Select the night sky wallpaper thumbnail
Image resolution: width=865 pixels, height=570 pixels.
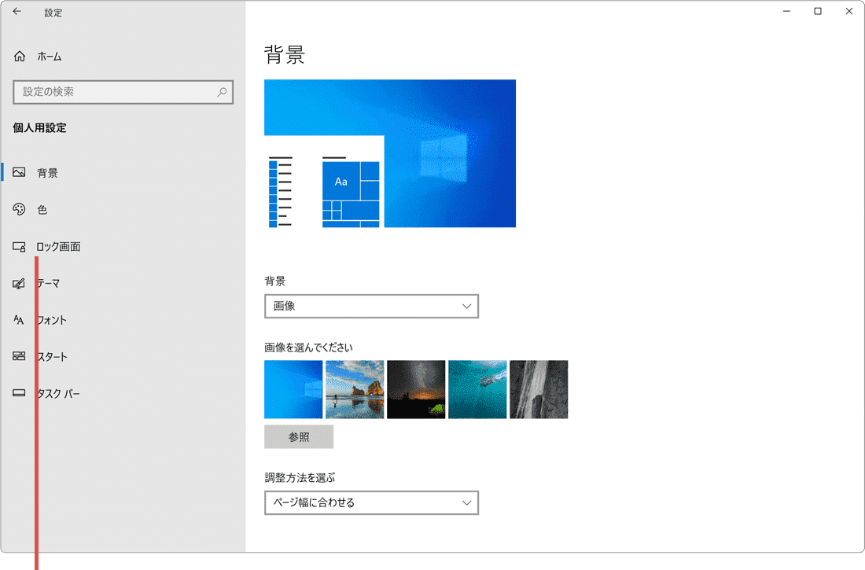click(x=415, y=389)
